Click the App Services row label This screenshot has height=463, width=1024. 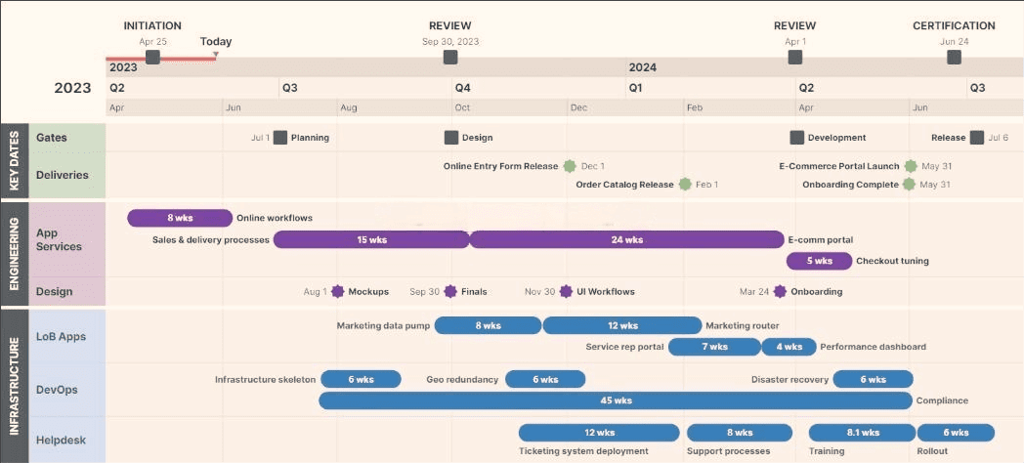[59, 239]
